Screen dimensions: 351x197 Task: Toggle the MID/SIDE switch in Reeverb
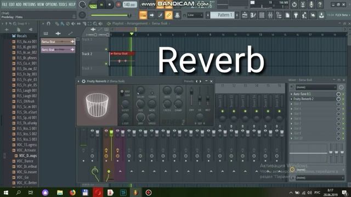[122, 92]
